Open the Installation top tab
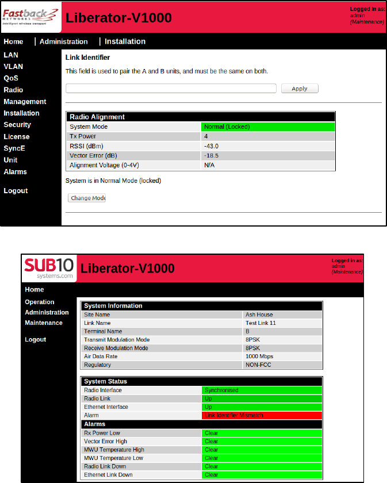The width and height of the screenshot is (387, 483). click(x=125, y=41)
